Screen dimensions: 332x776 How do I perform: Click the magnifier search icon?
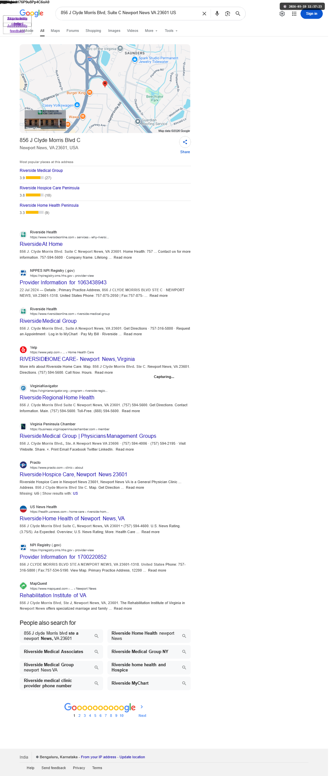(238, 14)
